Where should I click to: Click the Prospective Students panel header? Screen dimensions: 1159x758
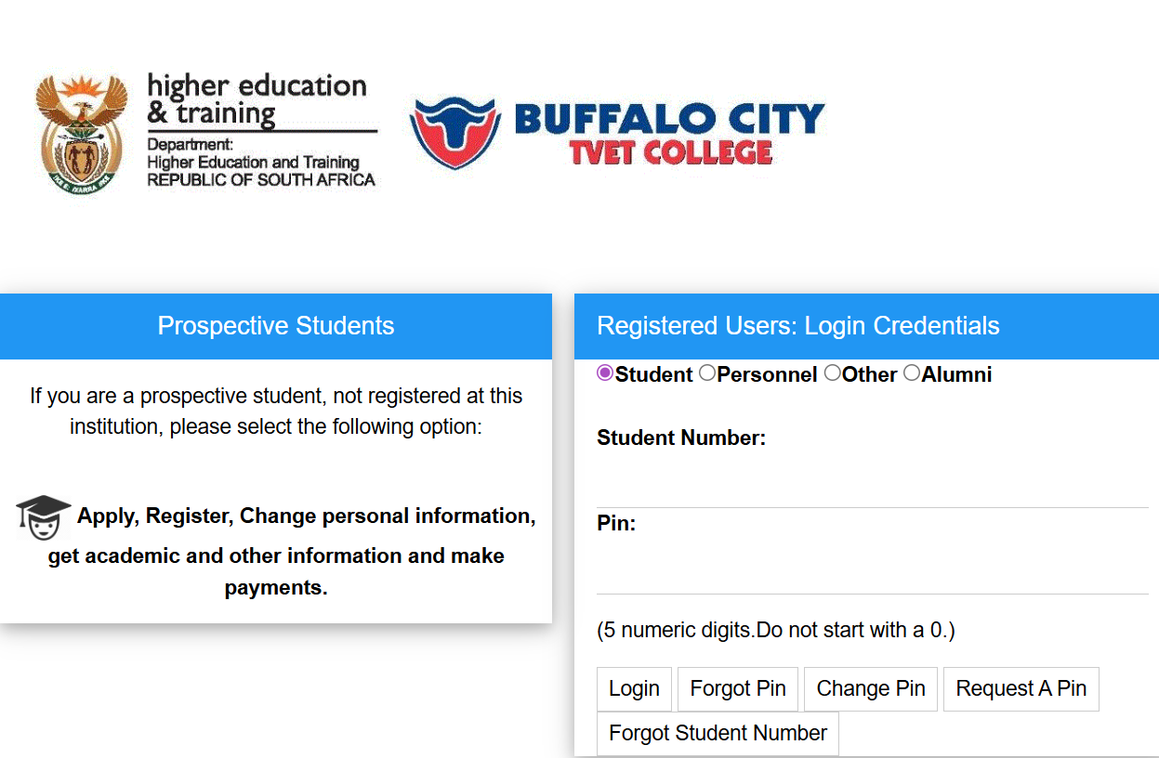coord(276,326)
